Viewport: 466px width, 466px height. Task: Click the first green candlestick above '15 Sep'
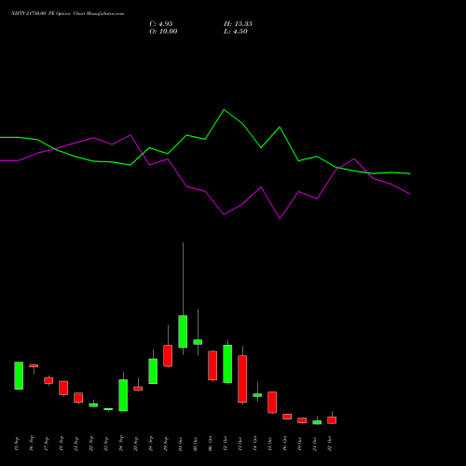tap(19, 376)
